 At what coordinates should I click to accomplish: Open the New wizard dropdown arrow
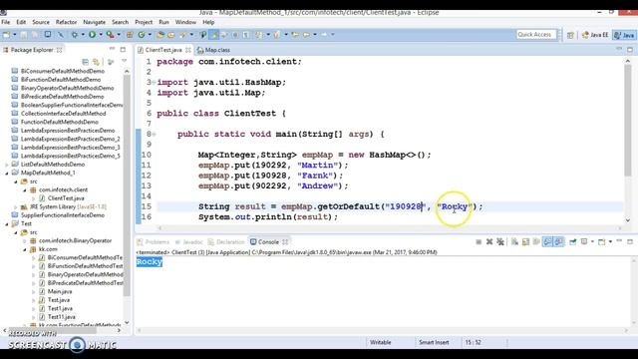(x=15, y=35)
